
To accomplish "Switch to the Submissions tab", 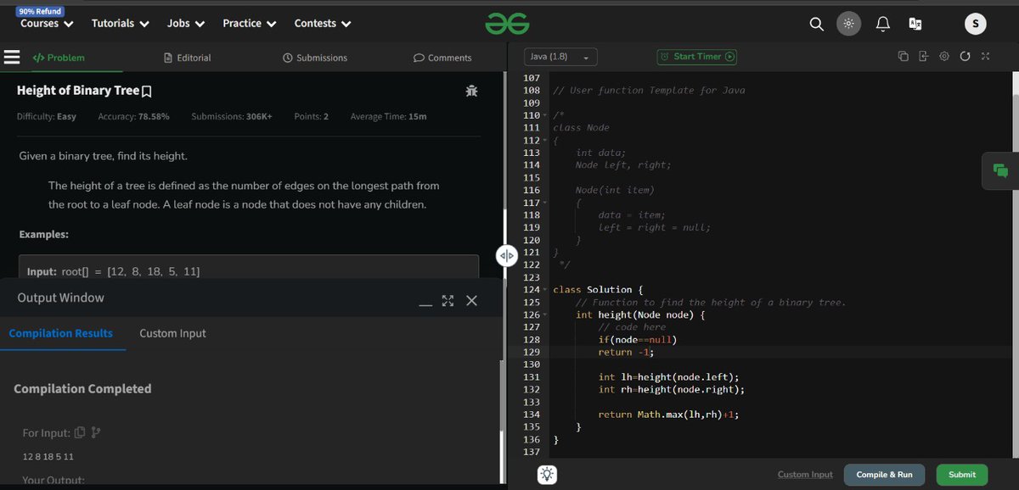I will [x=315, y=58].
